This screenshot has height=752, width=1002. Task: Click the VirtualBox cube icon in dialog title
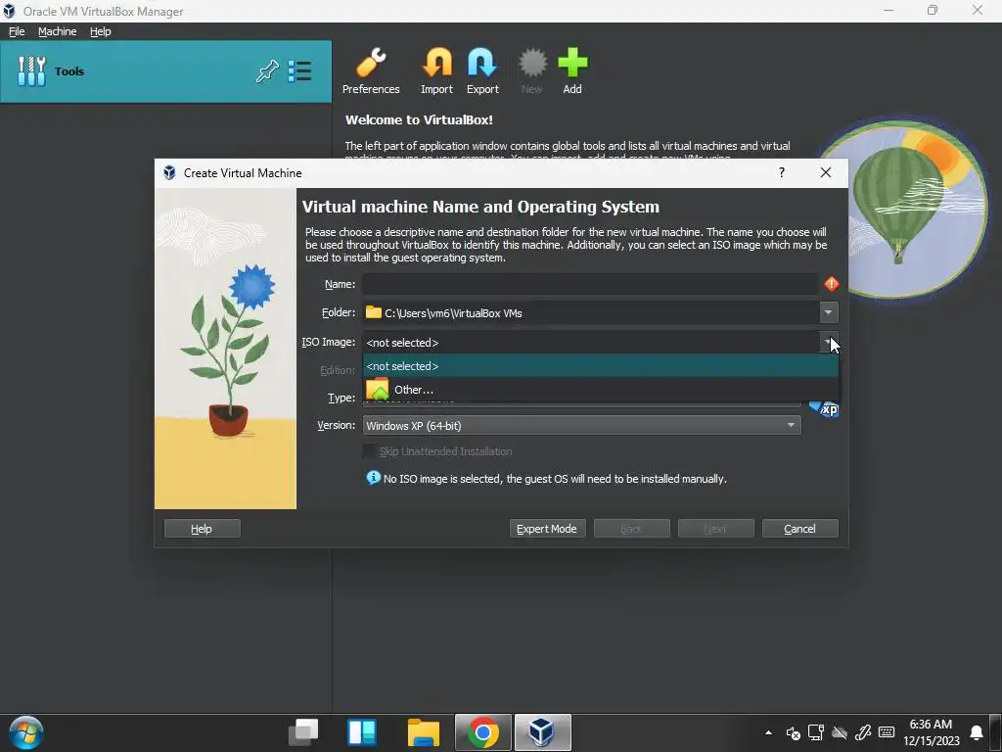click(x=169, y=172)
